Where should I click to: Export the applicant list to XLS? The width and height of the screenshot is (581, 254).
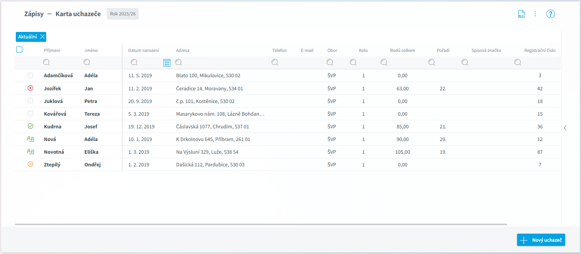pyautogui.click(x=521, y=14)
